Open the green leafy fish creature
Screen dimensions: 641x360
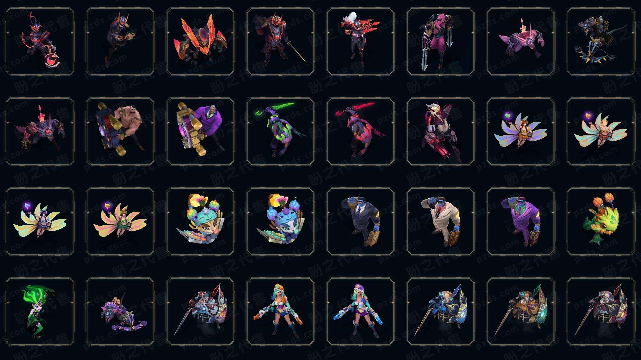pyautogui.click(x=601, y=221)
